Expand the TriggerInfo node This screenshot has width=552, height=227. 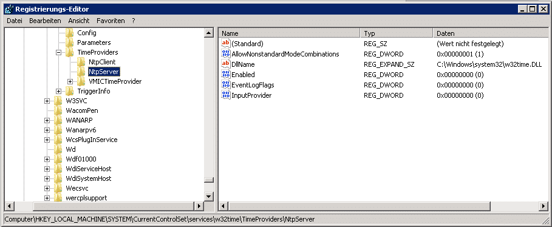(58, 91)
